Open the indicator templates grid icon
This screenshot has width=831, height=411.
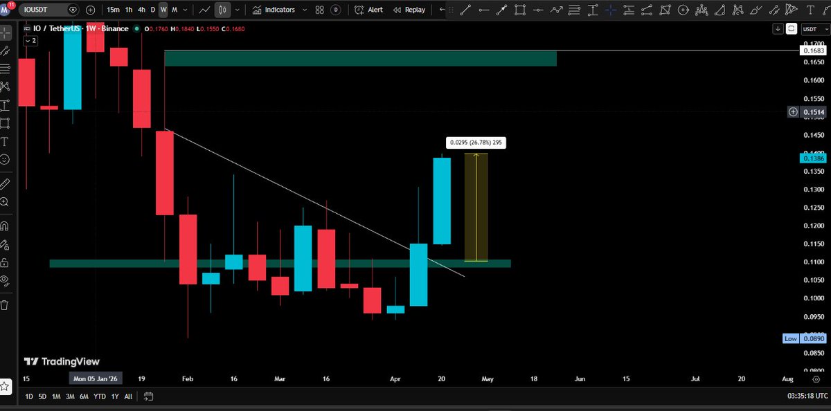(x=319, y=10)
